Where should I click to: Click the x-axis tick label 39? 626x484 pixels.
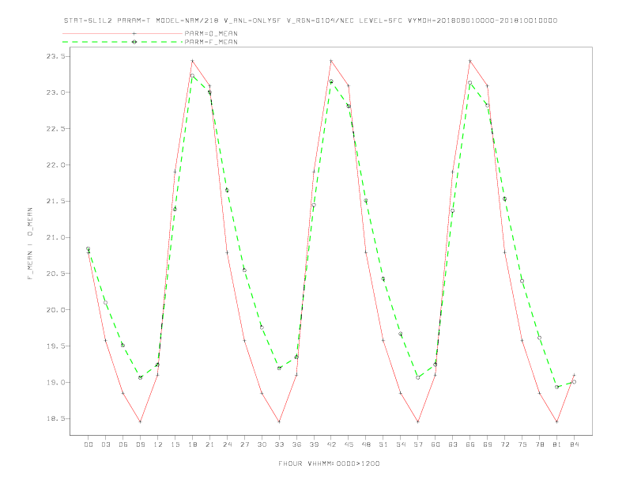coord(314,444)
